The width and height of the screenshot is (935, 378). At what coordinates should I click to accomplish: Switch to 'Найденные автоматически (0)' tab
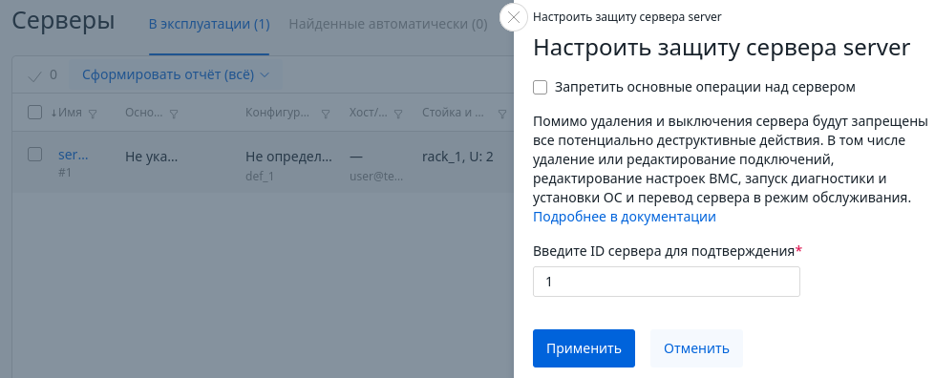388,25
